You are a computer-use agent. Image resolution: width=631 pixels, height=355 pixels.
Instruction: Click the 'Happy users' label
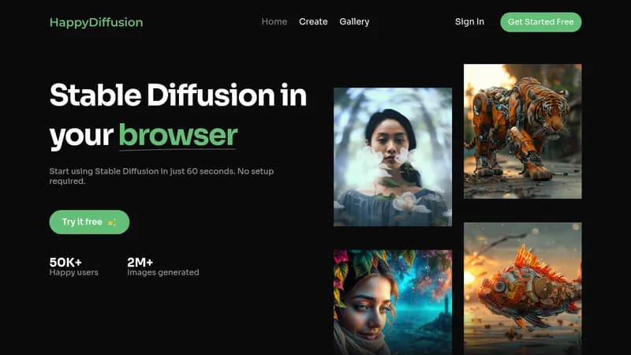[73, 272]
